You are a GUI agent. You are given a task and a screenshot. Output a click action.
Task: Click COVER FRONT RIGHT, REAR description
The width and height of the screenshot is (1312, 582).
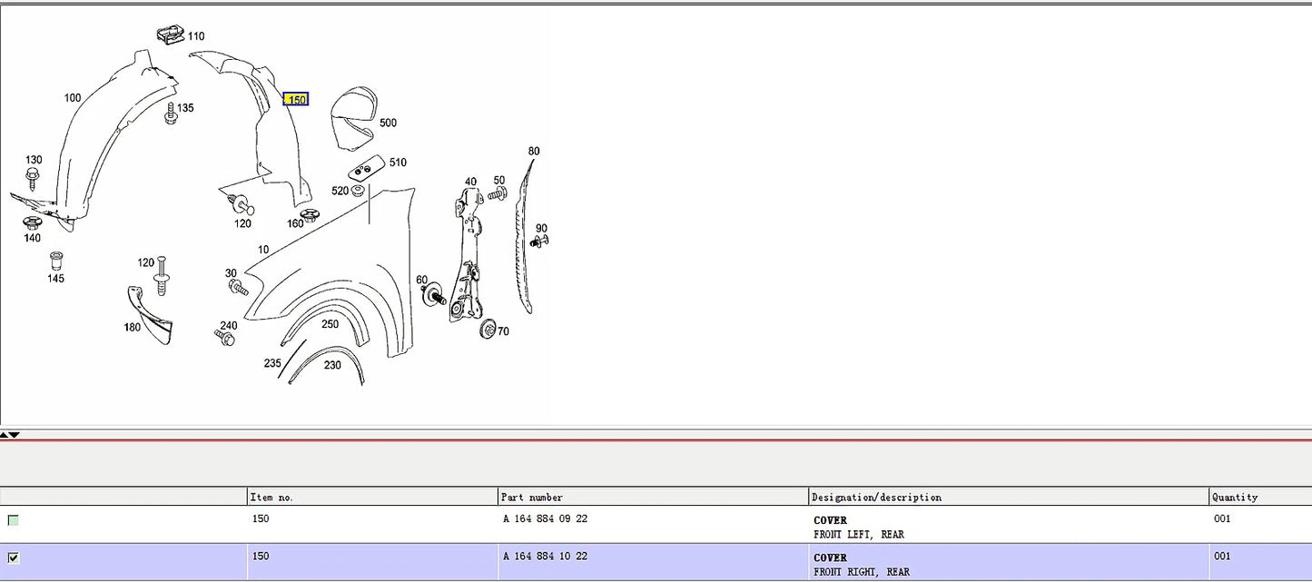pyautogui.click(x=862, y=565)
